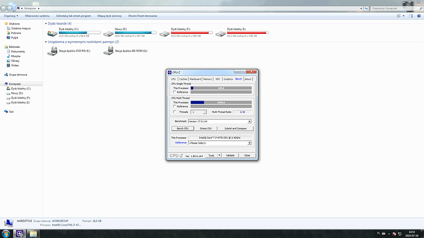Open the Stacja dysków DVD RW (E:) icon
Screen dimensions: 424x238
click(52, 51)
